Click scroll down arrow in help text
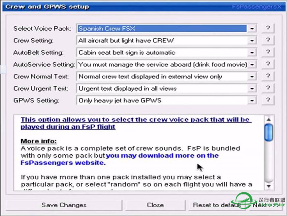The image size is (287, 216). coord(268,186)
